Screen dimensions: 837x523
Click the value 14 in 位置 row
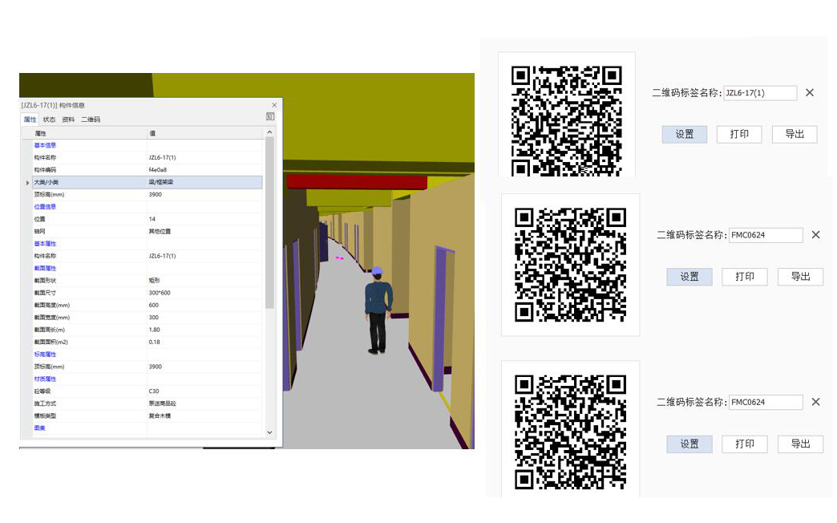[x=152, y=219]
